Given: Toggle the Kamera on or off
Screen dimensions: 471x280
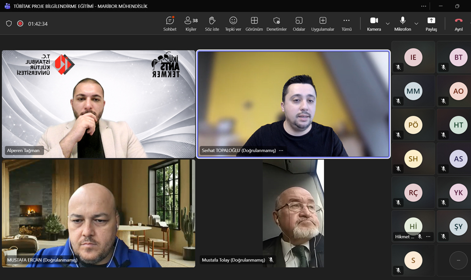Looking at the screenshot, I should pos(374,24).
